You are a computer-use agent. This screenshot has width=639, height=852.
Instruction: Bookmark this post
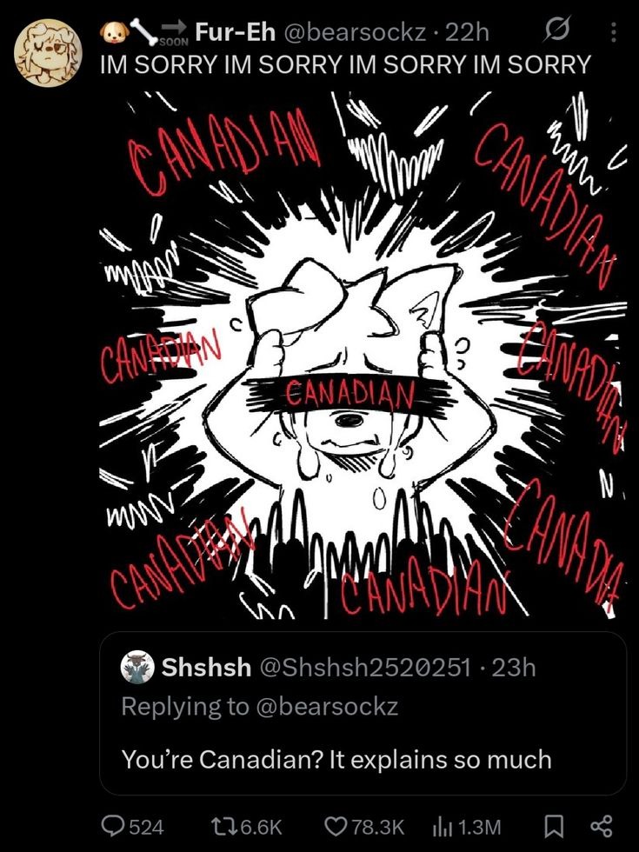[555, 827]
